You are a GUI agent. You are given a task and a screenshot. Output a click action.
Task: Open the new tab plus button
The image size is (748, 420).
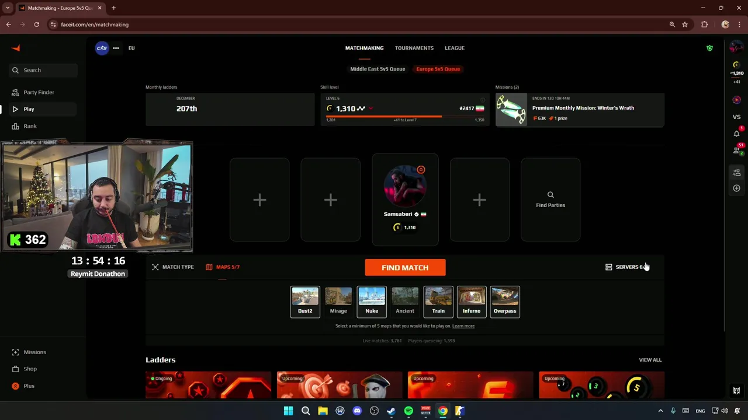113,8
